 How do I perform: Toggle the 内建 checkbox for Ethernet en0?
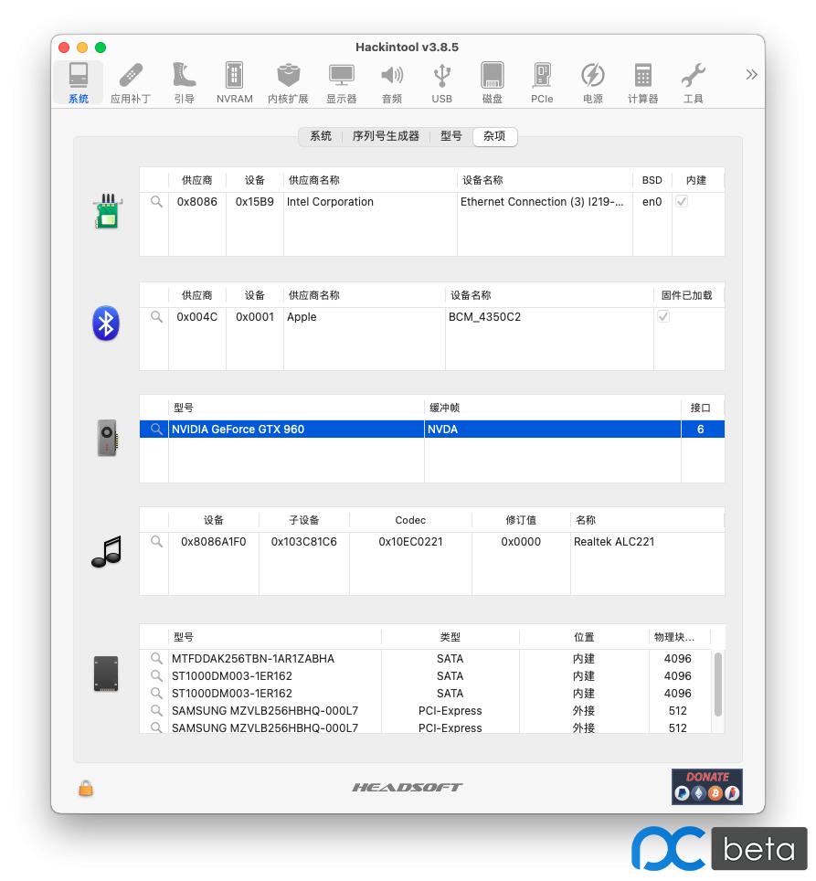[682, 201]
